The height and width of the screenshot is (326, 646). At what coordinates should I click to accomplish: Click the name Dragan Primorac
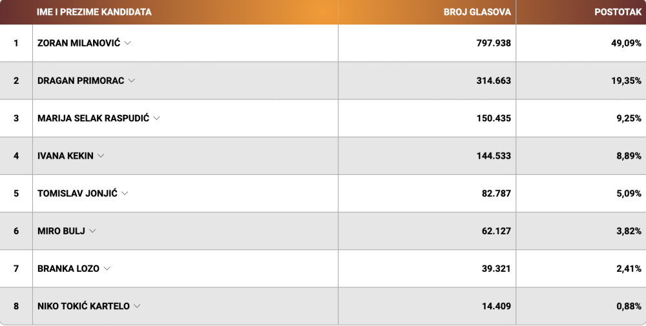[81, 81]
